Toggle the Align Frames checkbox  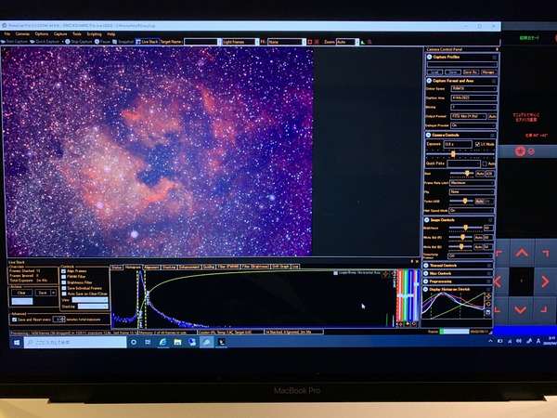[63, 271]
